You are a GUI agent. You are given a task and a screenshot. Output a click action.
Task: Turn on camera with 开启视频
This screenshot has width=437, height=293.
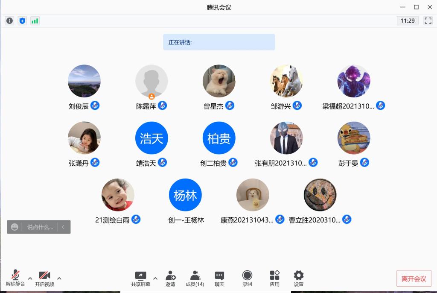(x=44, y=278)
